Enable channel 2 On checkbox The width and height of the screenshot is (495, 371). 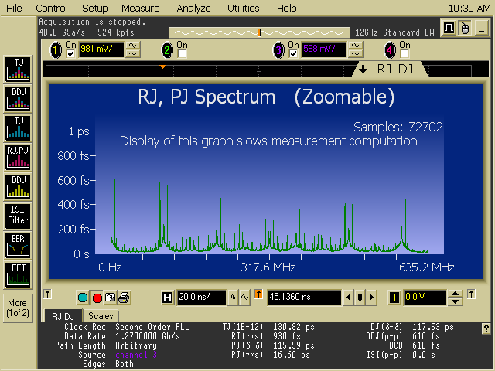pyautogui.click(x=182, y=53)
